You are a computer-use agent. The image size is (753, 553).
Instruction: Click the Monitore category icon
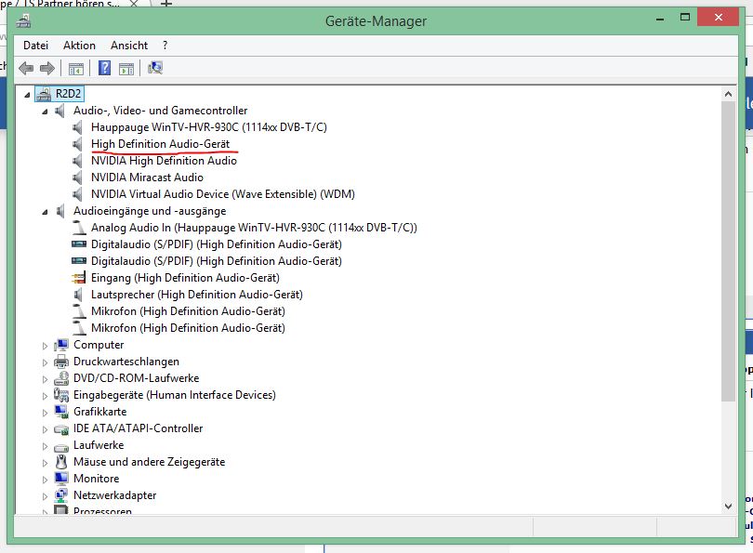tap(61, 479)
